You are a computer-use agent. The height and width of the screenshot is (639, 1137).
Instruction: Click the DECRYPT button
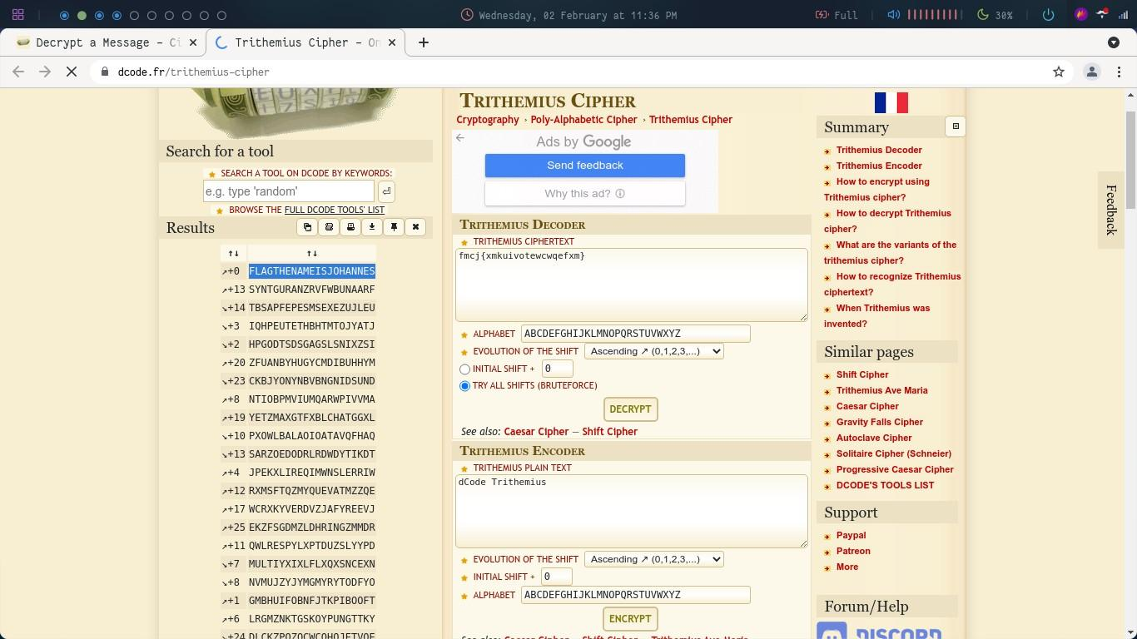(x=630, y=409)
